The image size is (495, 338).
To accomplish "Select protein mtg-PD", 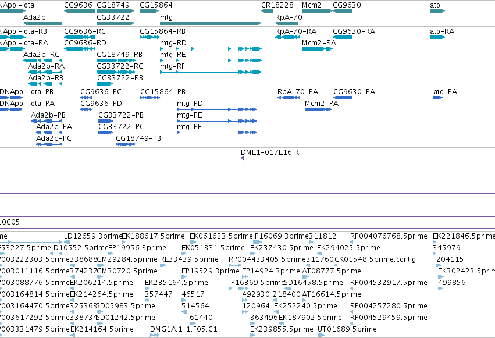I will coord(216,109).
